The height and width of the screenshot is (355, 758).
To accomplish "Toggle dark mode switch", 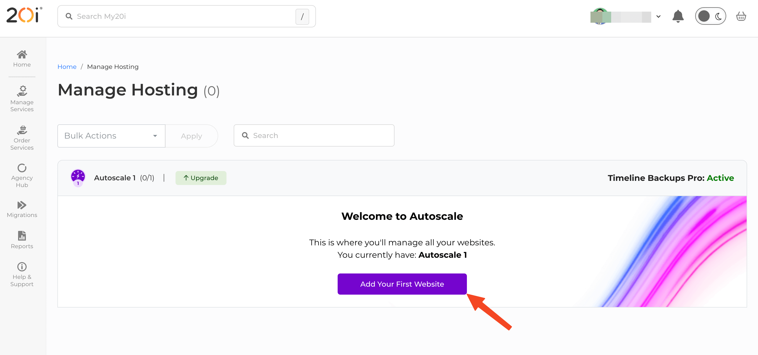I will tap(710, 16).
